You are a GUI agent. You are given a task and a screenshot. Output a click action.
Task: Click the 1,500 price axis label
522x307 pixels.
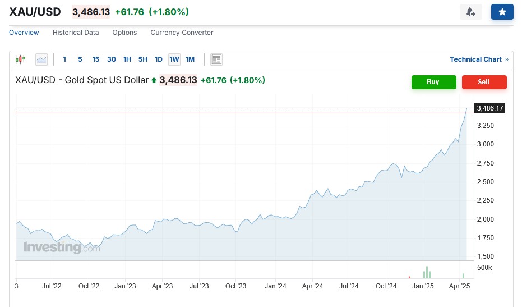point(486,256)
